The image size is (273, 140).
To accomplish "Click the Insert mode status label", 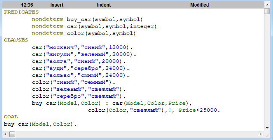I will click(x=57, y=5).
